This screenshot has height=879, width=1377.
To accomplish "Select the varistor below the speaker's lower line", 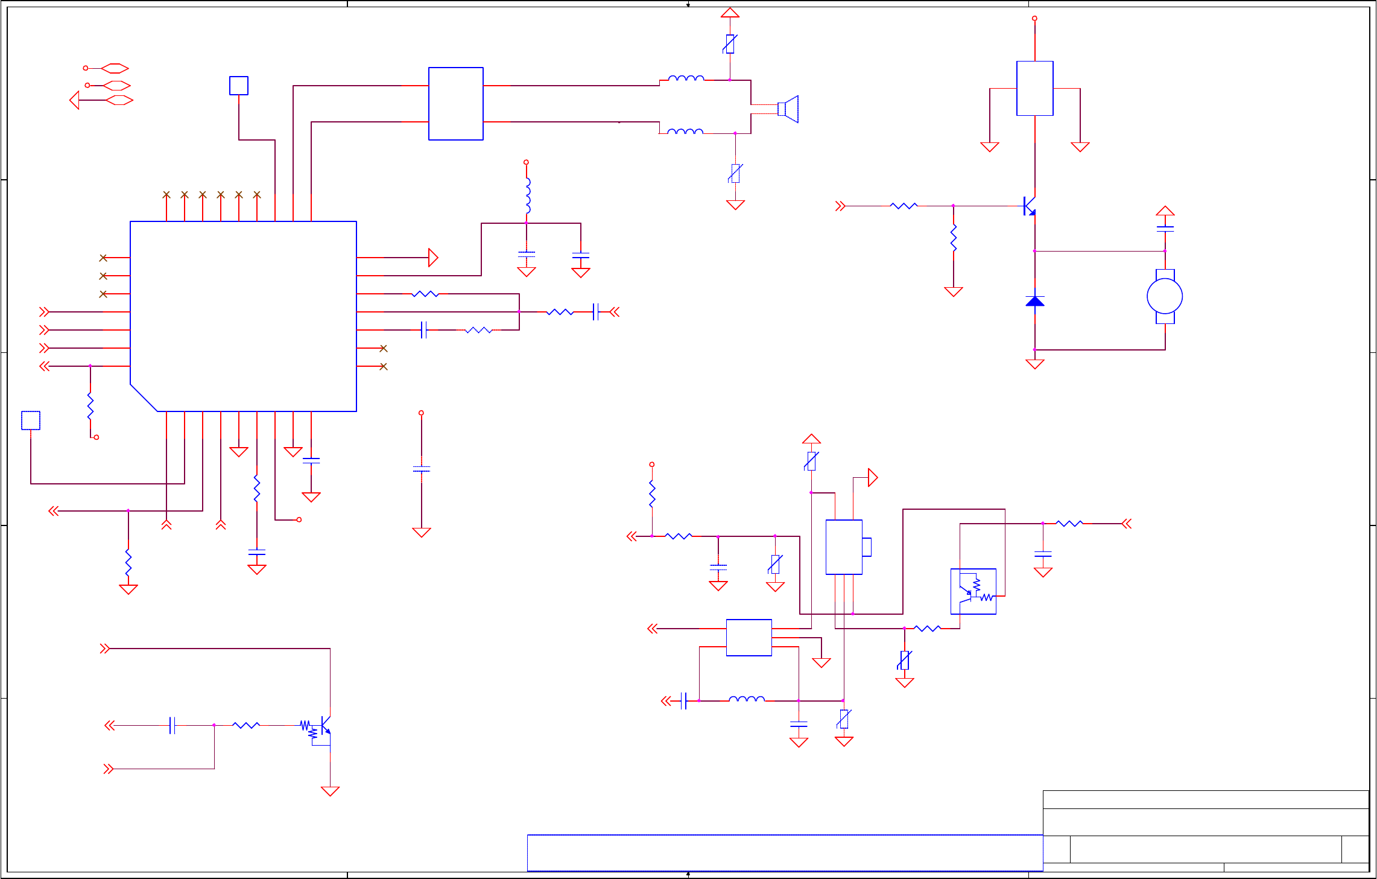I will 735,173.
